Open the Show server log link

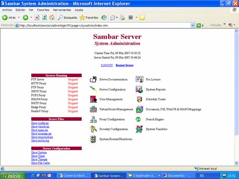(40, 141)
